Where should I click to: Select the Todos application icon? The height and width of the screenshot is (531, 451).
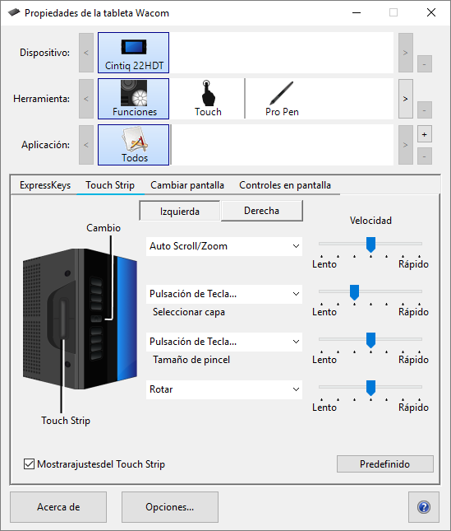click(x=133, y=145)
